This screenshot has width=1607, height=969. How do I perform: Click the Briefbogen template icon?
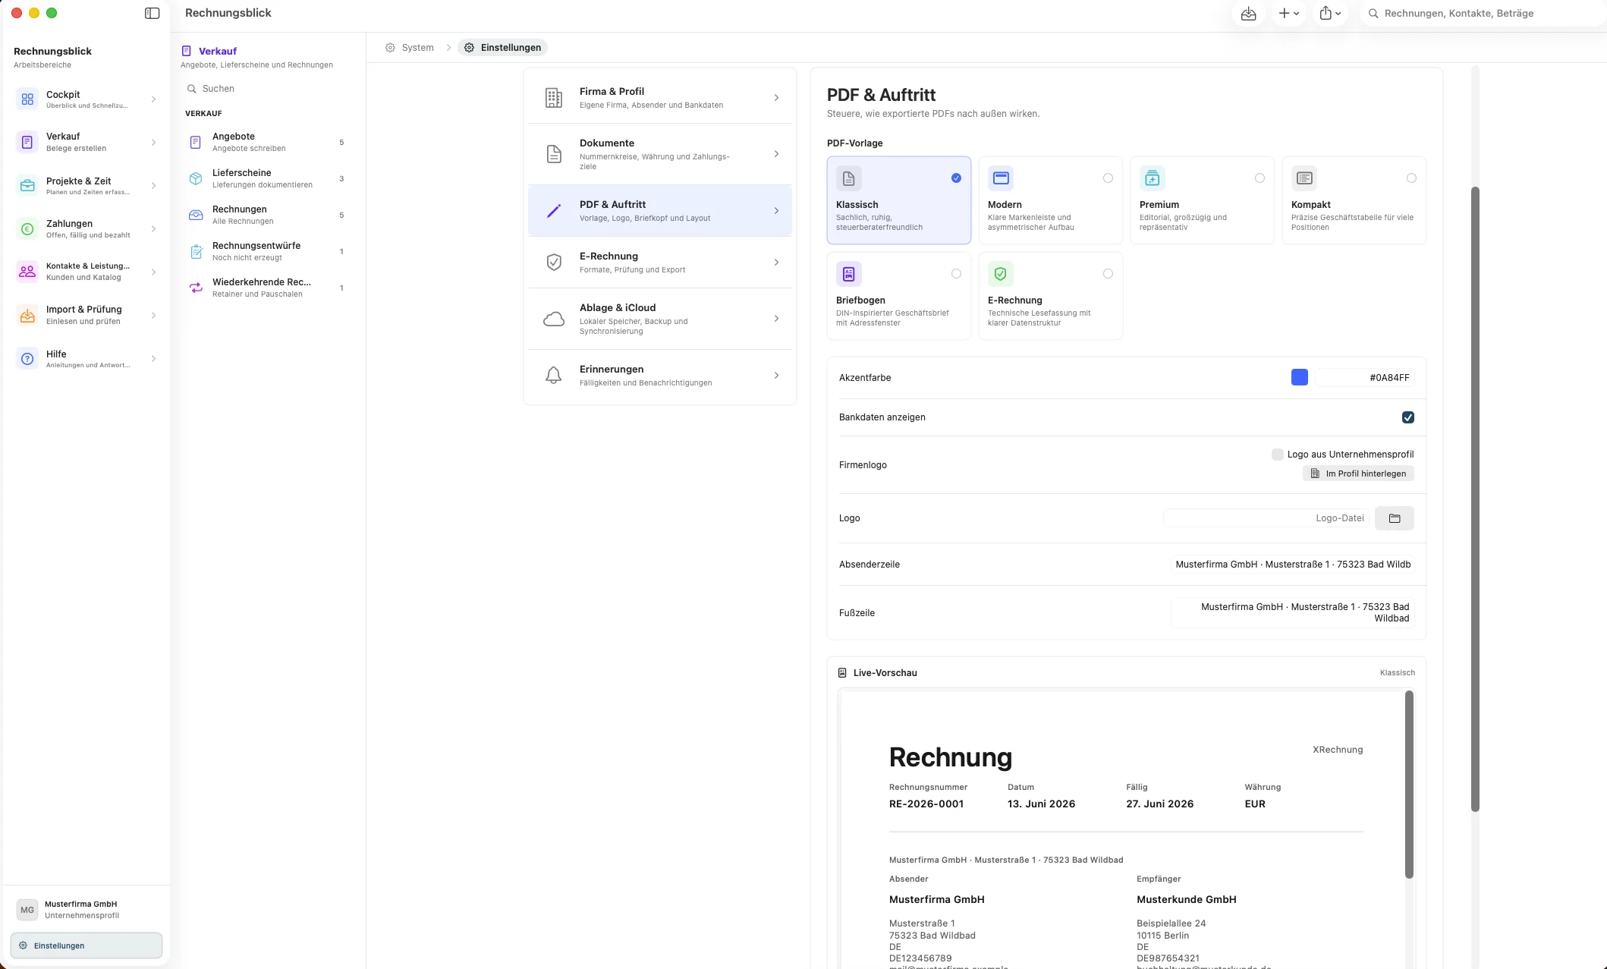849,274
